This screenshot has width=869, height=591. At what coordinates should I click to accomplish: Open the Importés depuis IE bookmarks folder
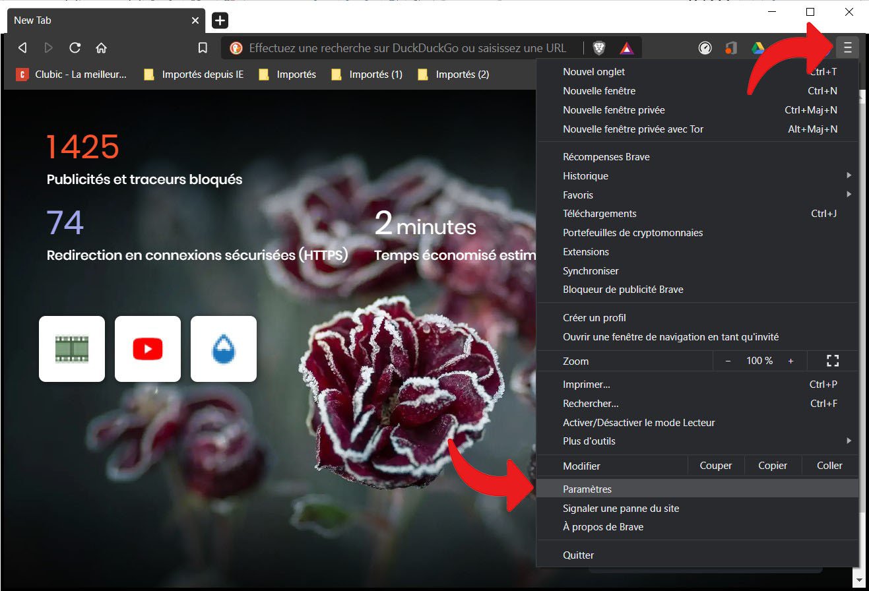(195, 75)
